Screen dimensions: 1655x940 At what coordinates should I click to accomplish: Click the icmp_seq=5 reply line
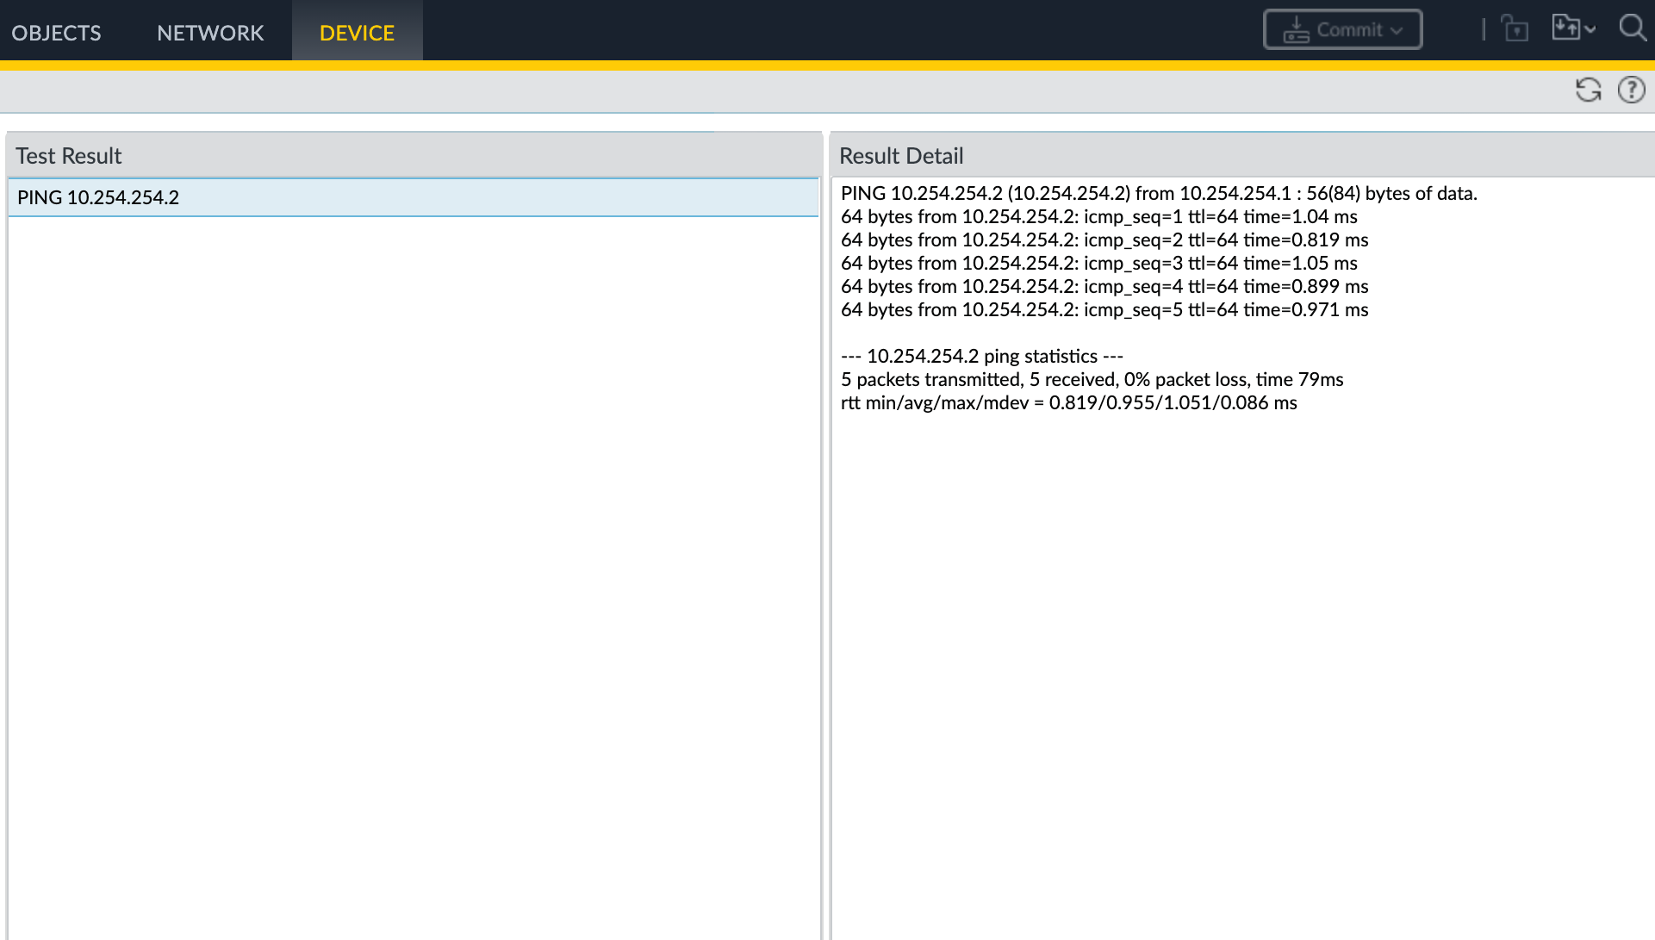click(1104, 310)
